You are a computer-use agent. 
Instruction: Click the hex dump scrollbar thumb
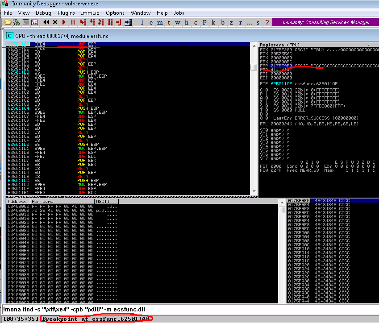click(282, 210)
